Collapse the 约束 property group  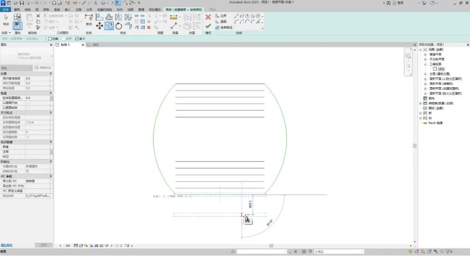coord(50,73)
